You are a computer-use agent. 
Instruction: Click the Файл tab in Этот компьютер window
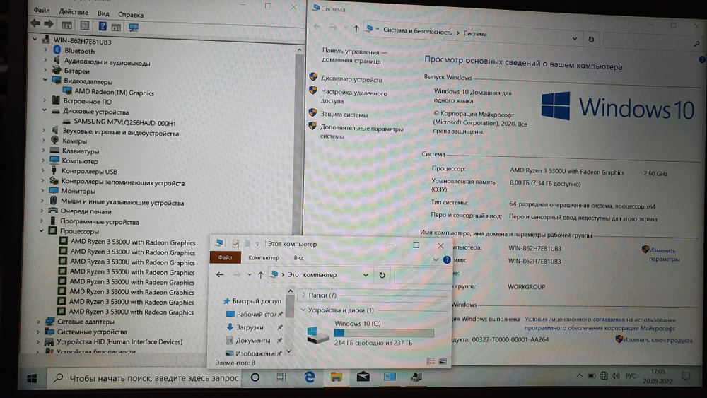[225, 257]
